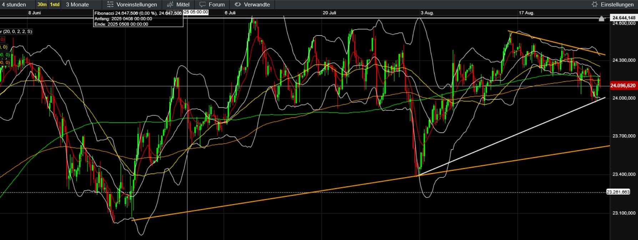Click the Ende: 2025 0508 date line
The image size is (638, 240).
121,24
